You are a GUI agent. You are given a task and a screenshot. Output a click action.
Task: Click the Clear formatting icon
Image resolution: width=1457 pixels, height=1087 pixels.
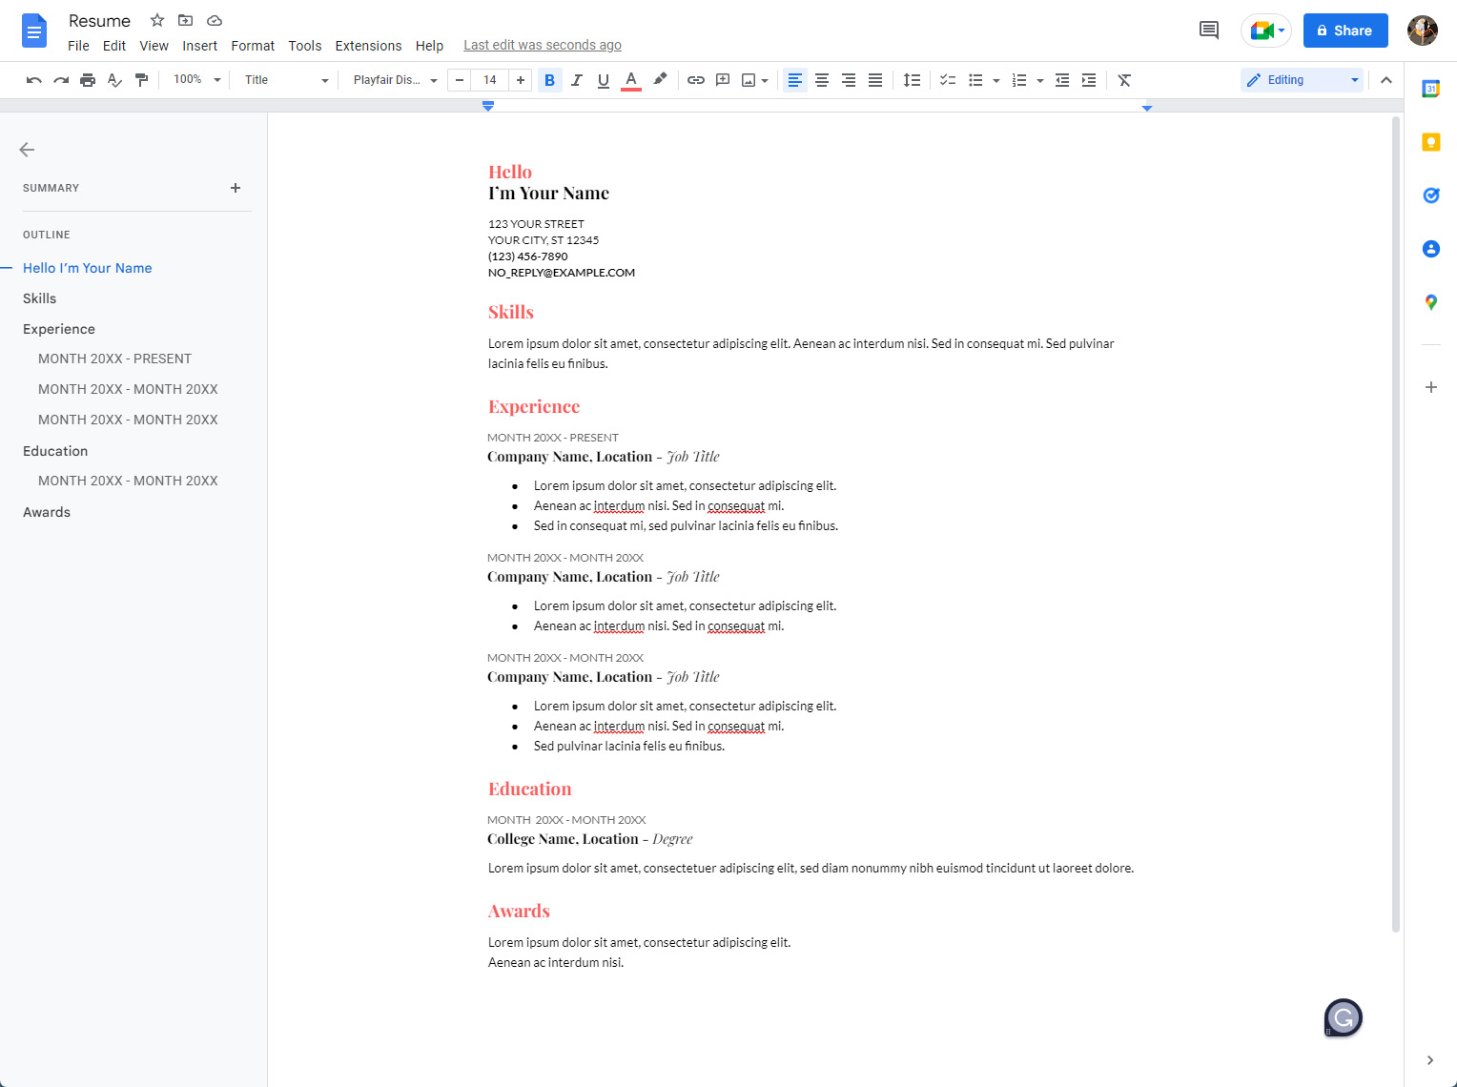coord(1124,80)
